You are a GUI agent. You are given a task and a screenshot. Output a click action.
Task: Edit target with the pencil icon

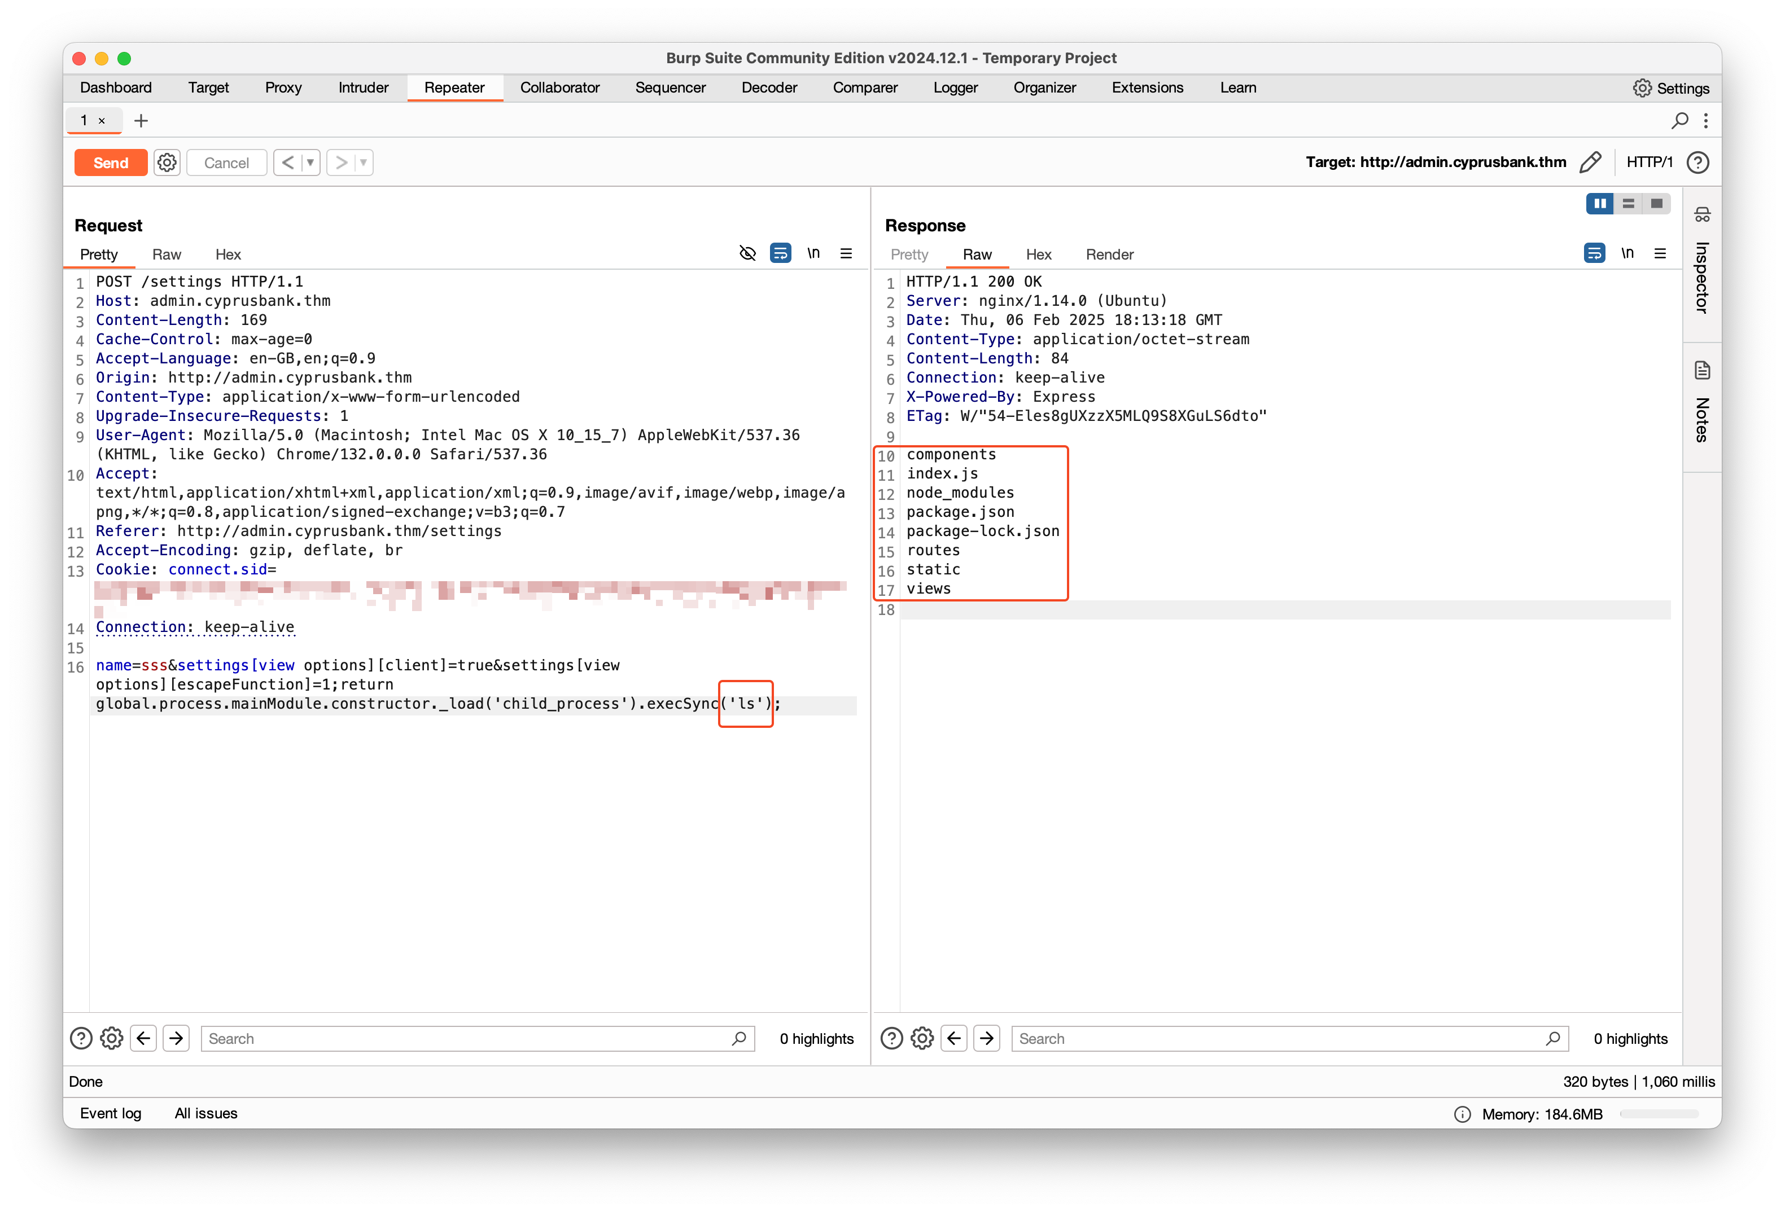click(x=1591, y=163)
